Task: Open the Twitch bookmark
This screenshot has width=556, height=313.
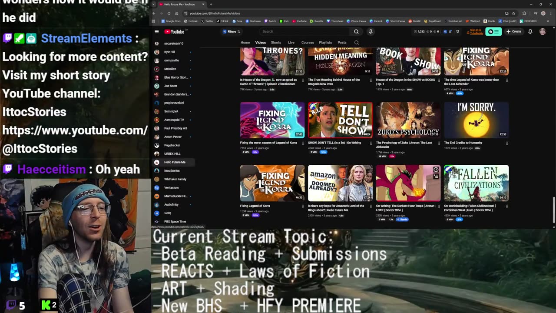Action: 270,21
